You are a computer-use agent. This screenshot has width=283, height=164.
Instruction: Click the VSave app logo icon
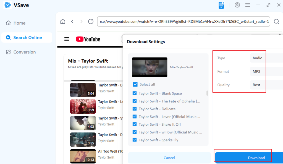7,5
